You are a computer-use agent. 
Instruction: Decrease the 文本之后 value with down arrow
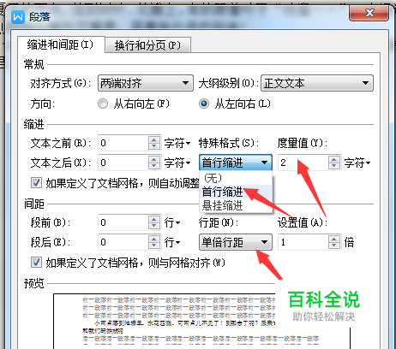[x=154, y=166]
